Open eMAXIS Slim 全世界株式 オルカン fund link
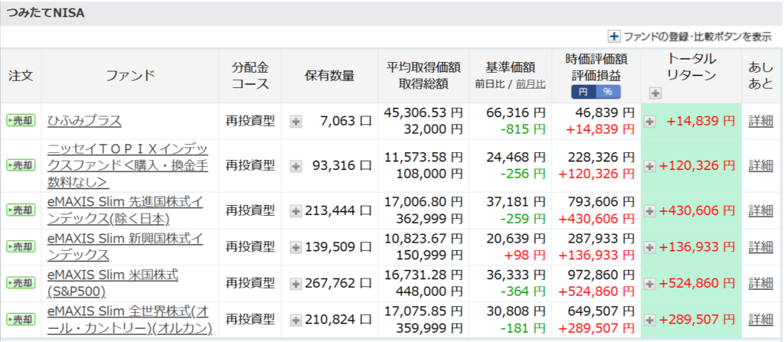 [x=127, y=319]
